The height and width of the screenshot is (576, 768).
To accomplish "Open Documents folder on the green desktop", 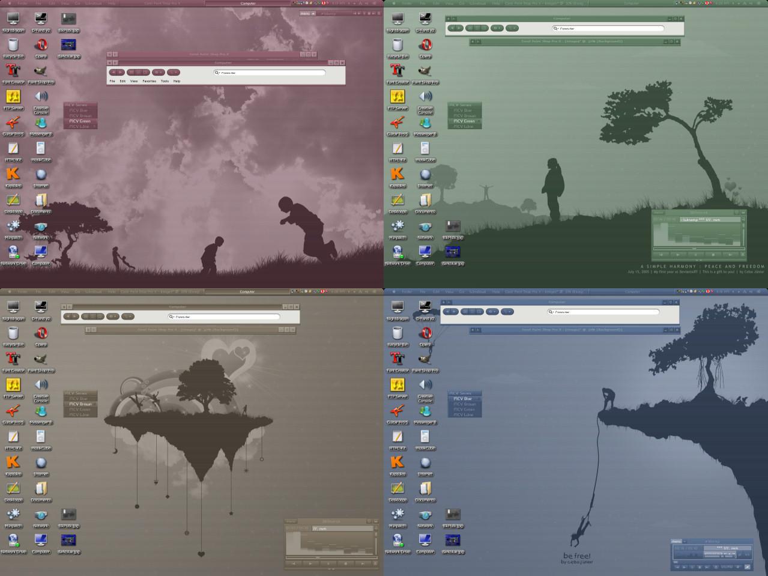I will (425, 202).
